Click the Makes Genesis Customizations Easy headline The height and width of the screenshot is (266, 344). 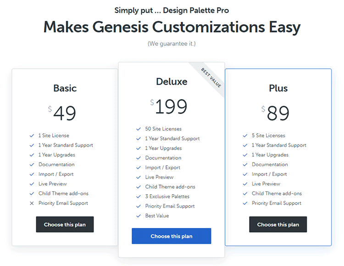172,27
